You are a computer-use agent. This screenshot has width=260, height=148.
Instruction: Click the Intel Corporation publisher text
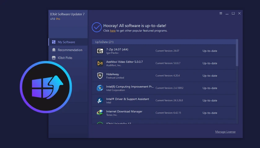pos(115,90)
